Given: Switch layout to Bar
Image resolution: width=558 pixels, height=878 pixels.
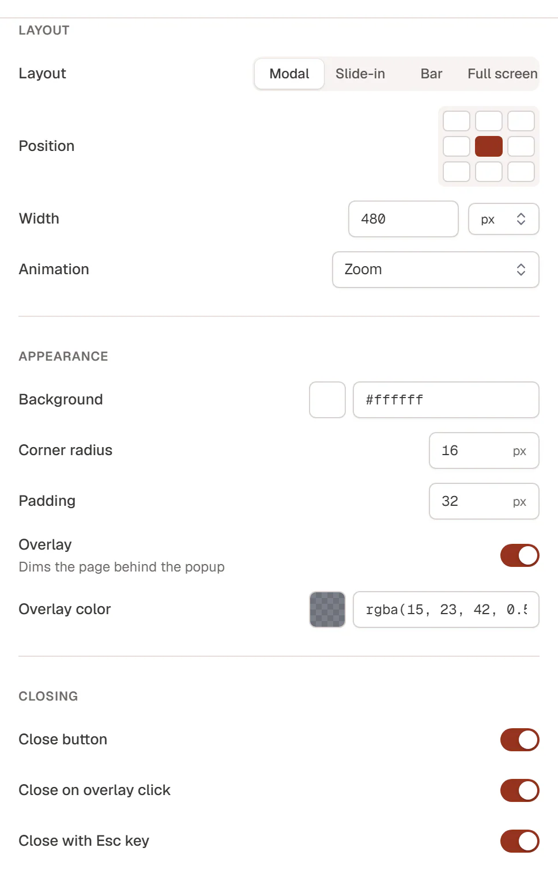Looking at the screenshot, I should tap(431, 74).
